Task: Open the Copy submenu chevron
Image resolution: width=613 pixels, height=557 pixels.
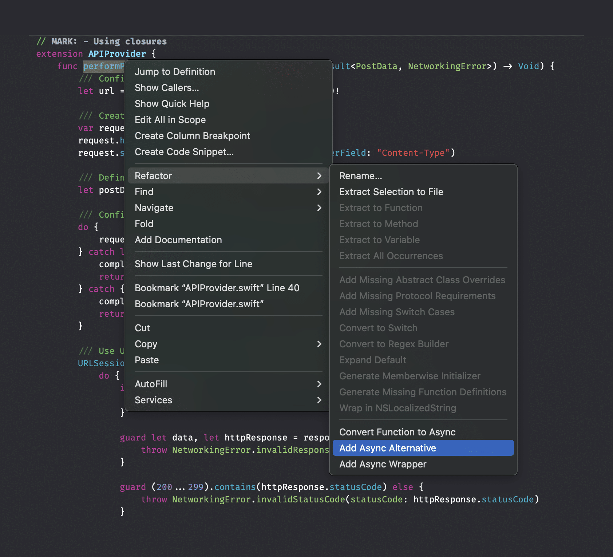Action: pyautogui.click(x=319, y=344)
